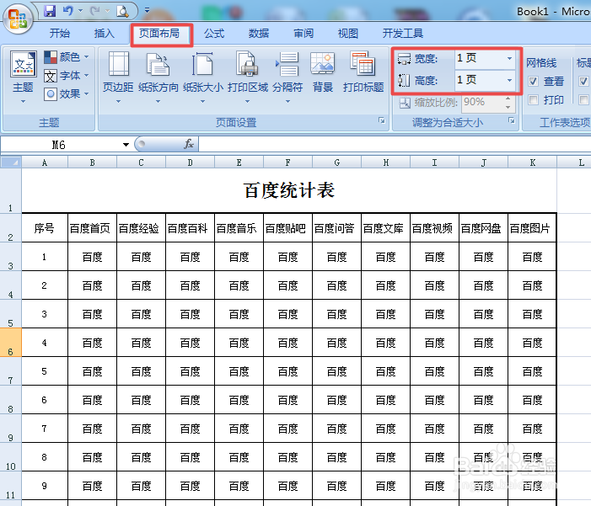Screen dimensions: 591x506
Task: Switch to the 插入 tab
Action: click(104, 34)
